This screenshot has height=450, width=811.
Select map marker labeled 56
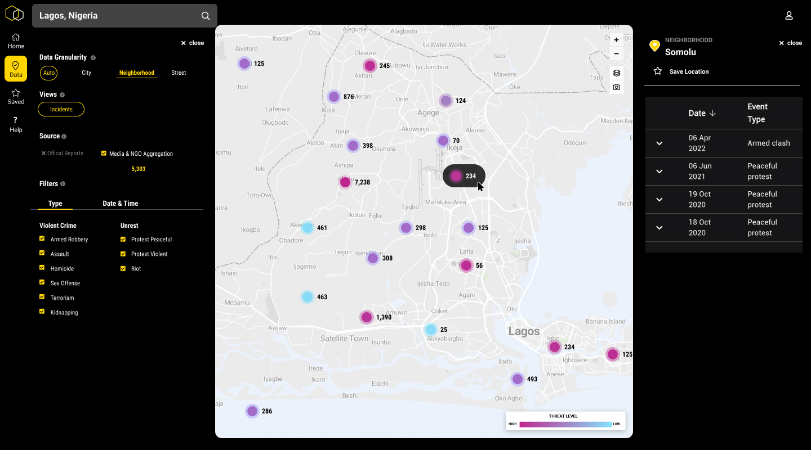[x=466, y=265]
